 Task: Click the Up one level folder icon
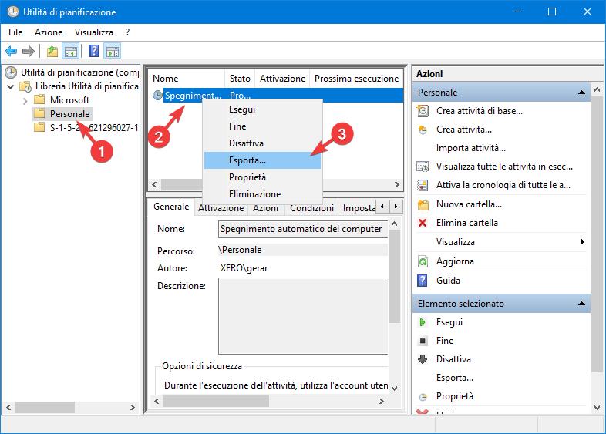pyautogui.click(x=52, y=51)
